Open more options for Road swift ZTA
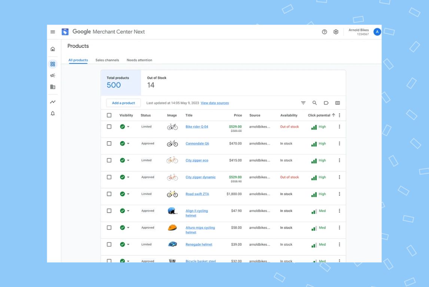Viewport: 429px width, 287px height. click(x=340, y=194)
